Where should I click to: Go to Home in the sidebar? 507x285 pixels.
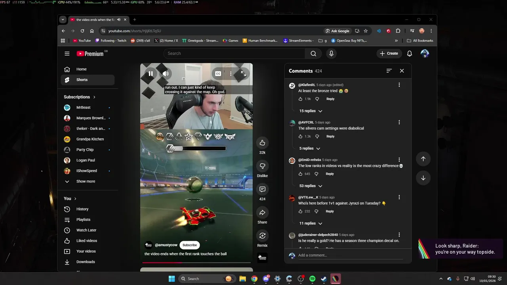point(88,69)
